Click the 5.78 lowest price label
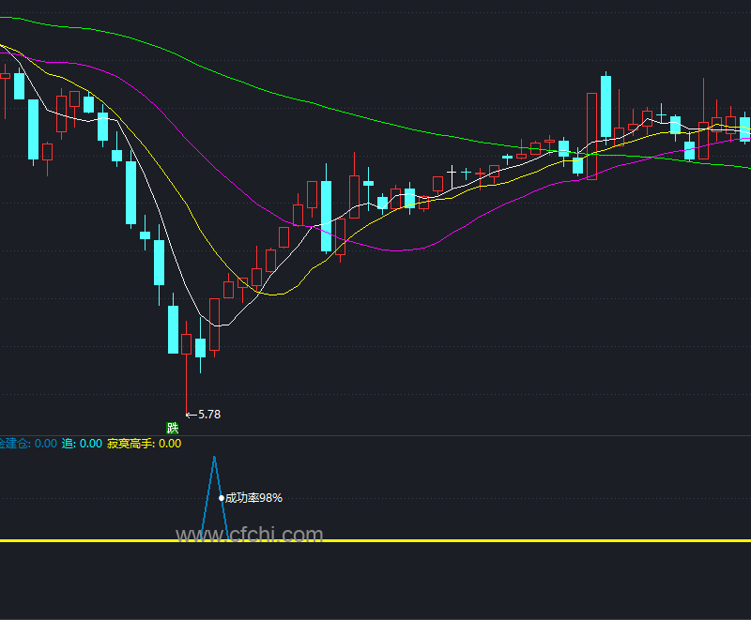The width and height of the screenshot is (751, 620). pyautogui.click(x=209, y=415)
